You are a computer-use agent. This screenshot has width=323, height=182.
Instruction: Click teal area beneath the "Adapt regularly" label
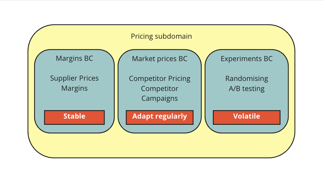[x=160, y=129]
